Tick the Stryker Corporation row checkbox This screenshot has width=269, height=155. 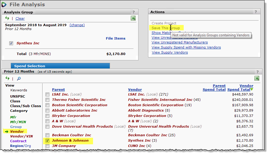48,116
